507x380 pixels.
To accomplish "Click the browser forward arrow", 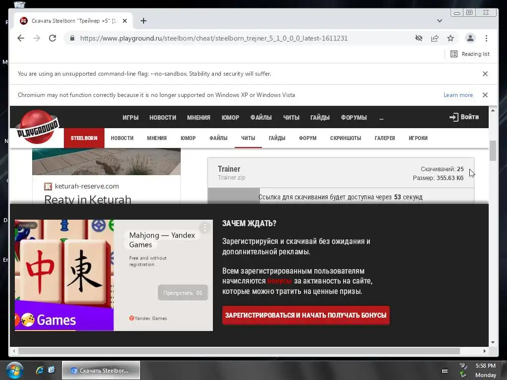I will coord(37,38).
